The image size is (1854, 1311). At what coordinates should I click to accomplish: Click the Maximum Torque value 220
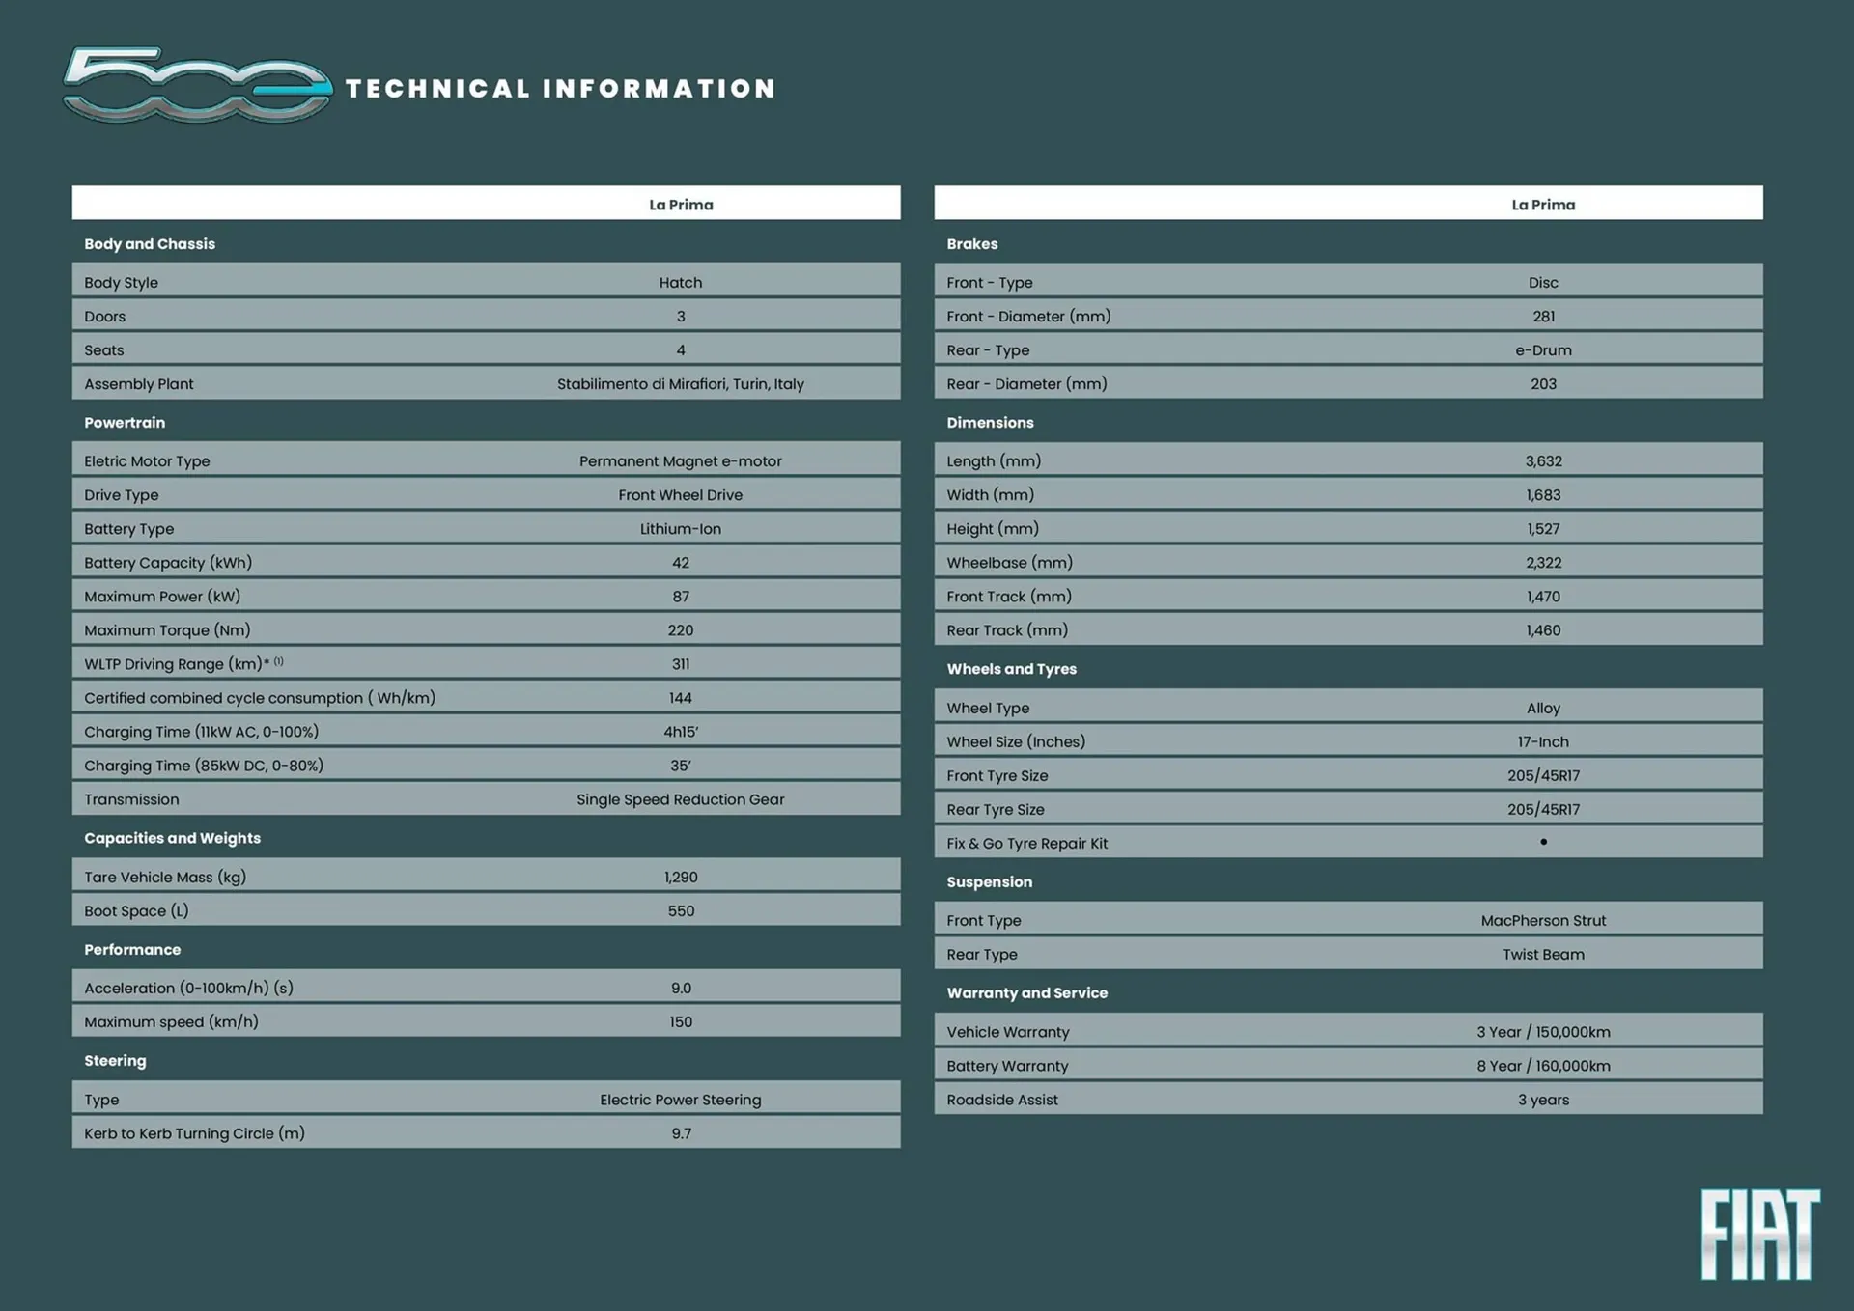(x=680, y=630)
